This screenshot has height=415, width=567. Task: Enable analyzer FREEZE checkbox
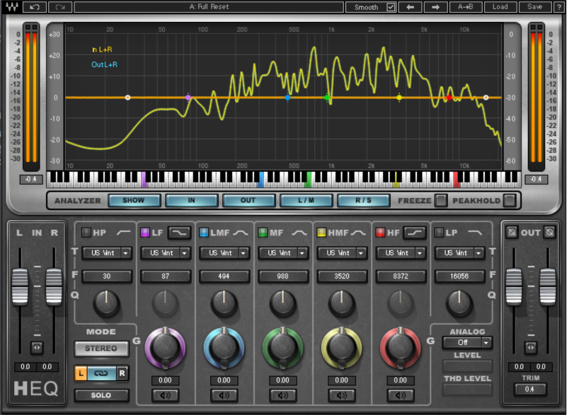[441, 200]
